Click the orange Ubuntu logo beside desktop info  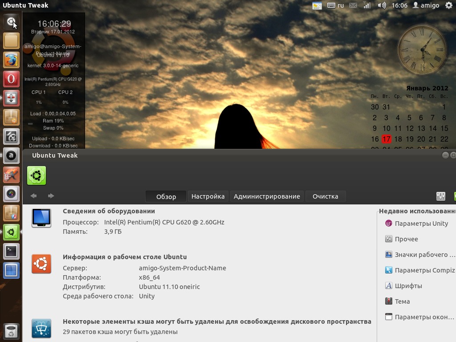[41, 264]
